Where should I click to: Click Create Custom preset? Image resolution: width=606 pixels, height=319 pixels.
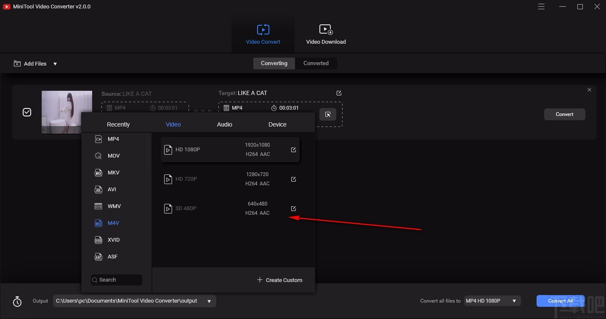click(x=279, y=280)
